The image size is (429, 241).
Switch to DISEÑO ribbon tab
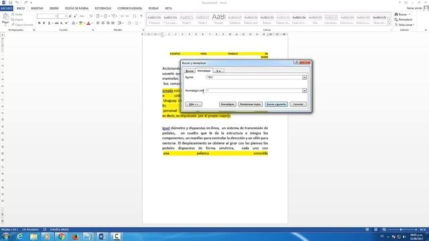pos(54,9)
